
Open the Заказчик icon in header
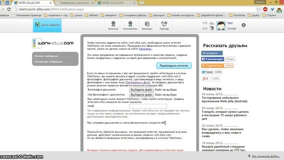coord(113,25)
